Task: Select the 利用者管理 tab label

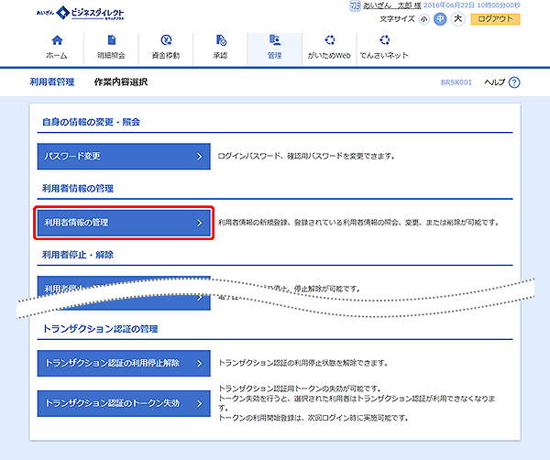Action: click(51, 82)
